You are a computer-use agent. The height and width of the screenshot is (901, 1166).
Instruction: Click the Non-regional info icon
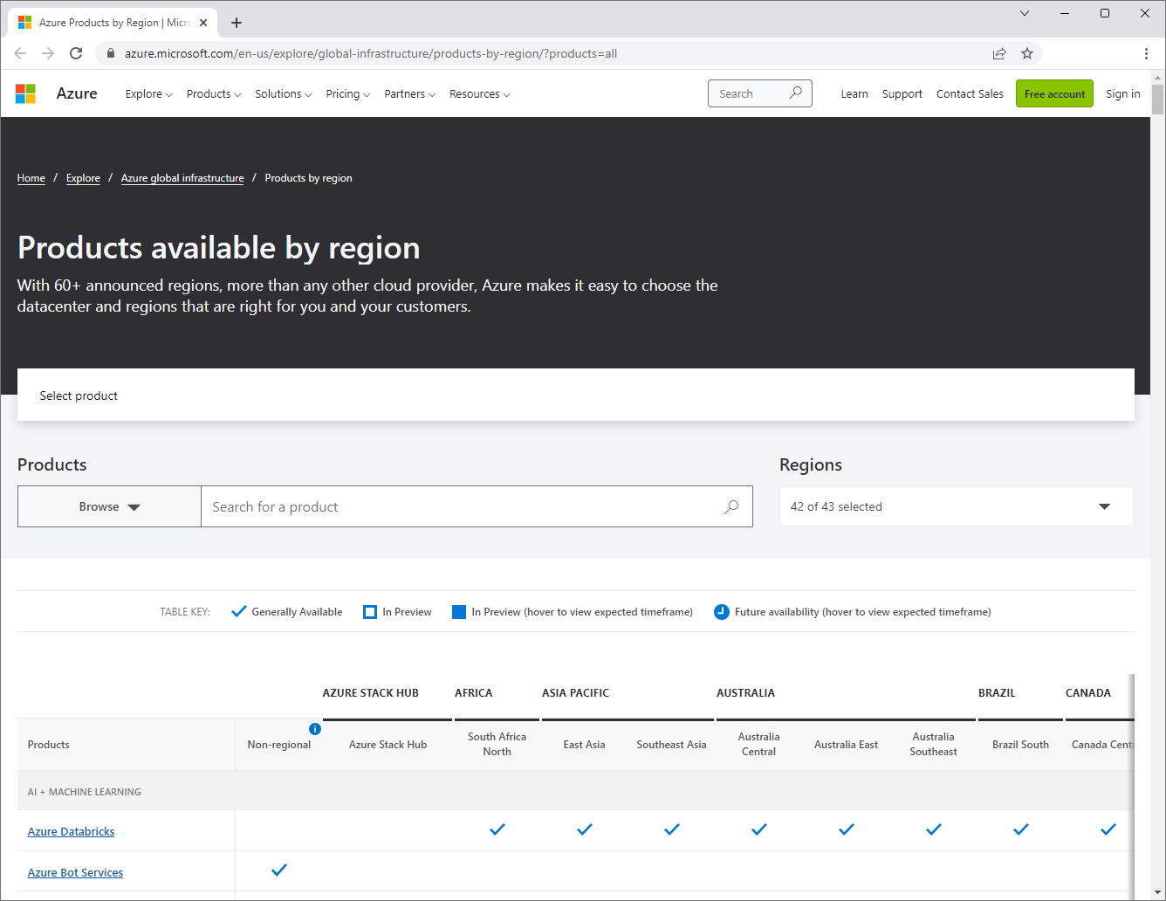(x=315, y=729)
